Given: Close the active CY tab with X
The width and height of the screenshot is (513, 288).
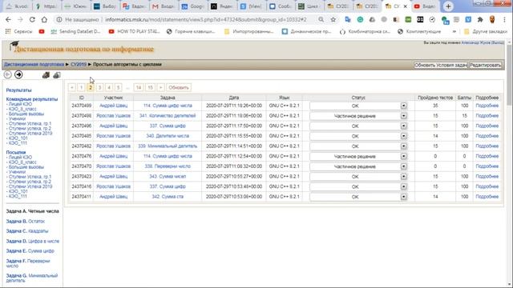Looking at the screenshot, I should tap(405, 6).
